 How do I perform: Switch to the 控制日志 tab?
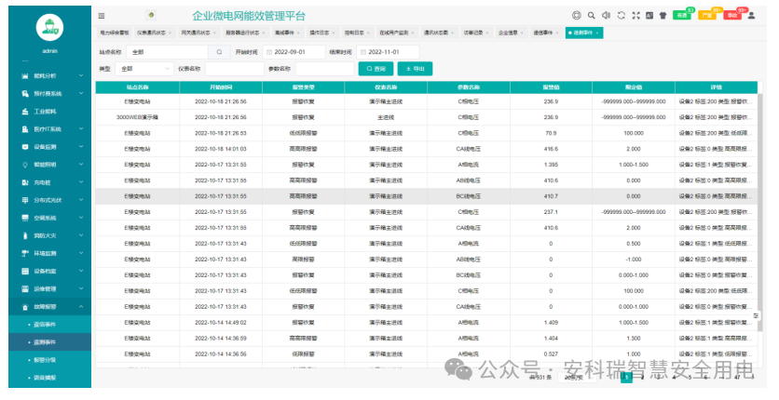pyautogui.click(x=357, y=33)
